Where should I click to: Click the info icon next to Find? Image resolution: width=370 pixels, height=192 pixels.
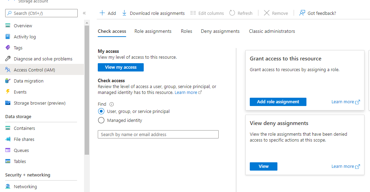pos(112,104)
